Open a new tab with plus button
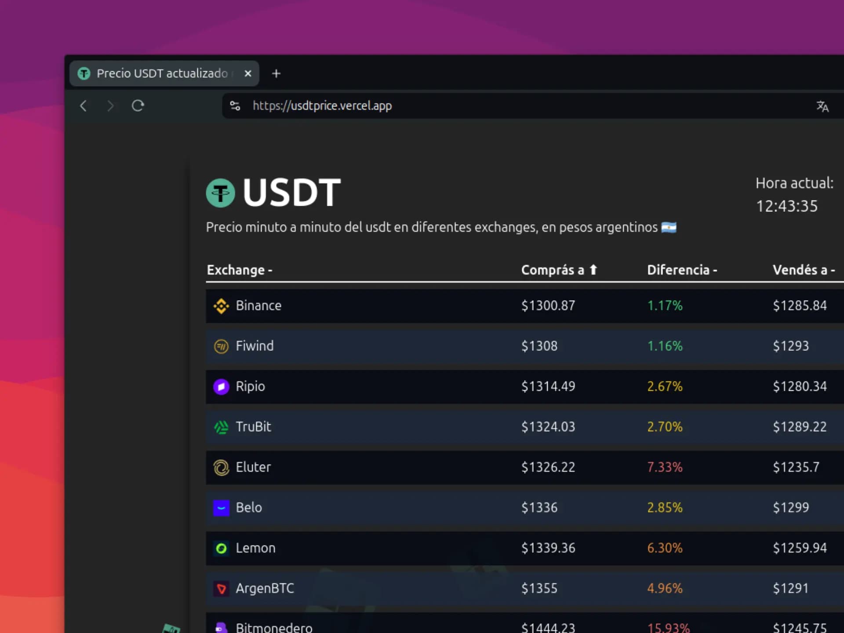 click(x=276, y=73)
